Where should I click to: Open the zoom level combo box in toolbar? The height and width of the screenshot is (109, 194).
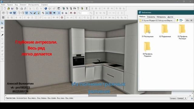tap(85, 13)
